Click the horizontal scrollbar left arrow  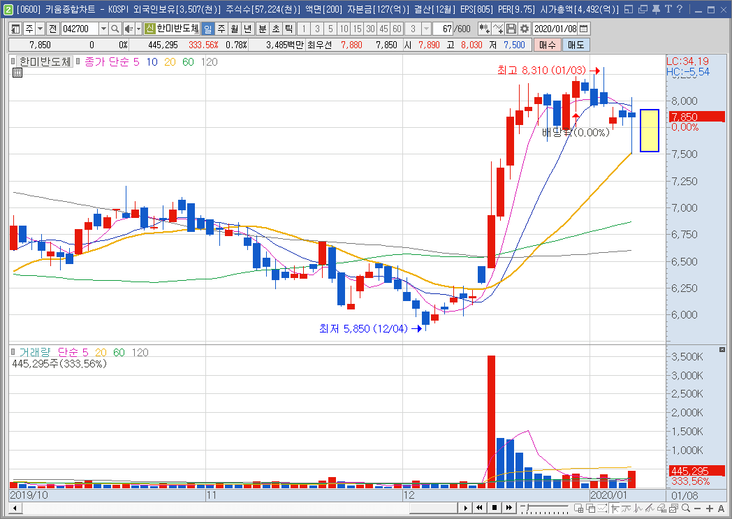point(15,509)
